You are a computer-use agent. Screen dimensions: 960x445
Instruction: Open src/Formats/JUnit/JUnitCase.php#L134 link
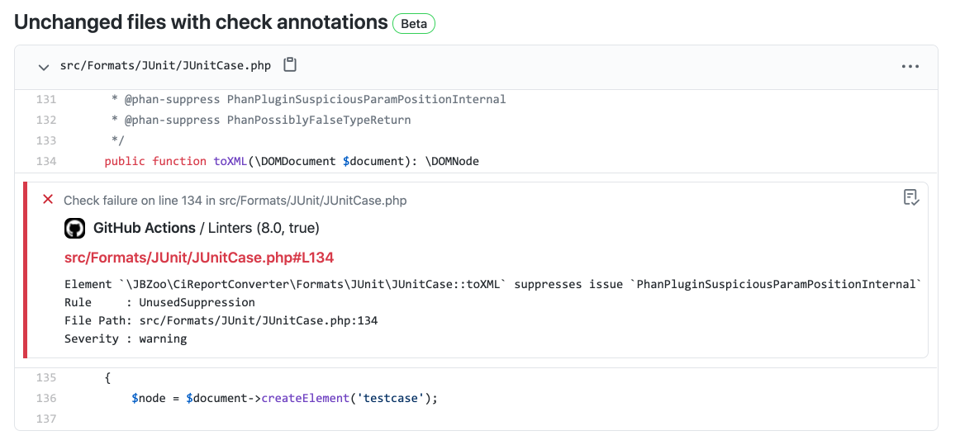click(x=199, y=258)
